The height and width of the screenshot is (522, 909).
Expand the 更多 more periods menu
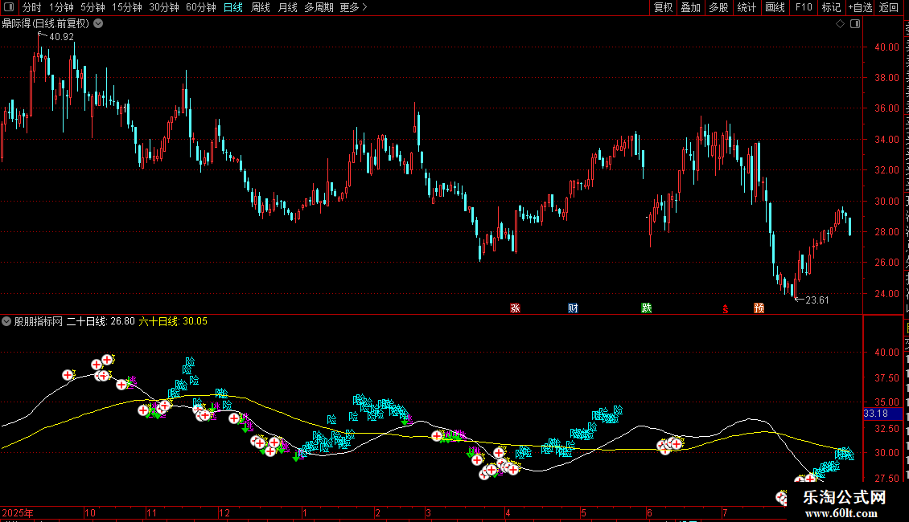pyautogui.click(x=353, y=7)
